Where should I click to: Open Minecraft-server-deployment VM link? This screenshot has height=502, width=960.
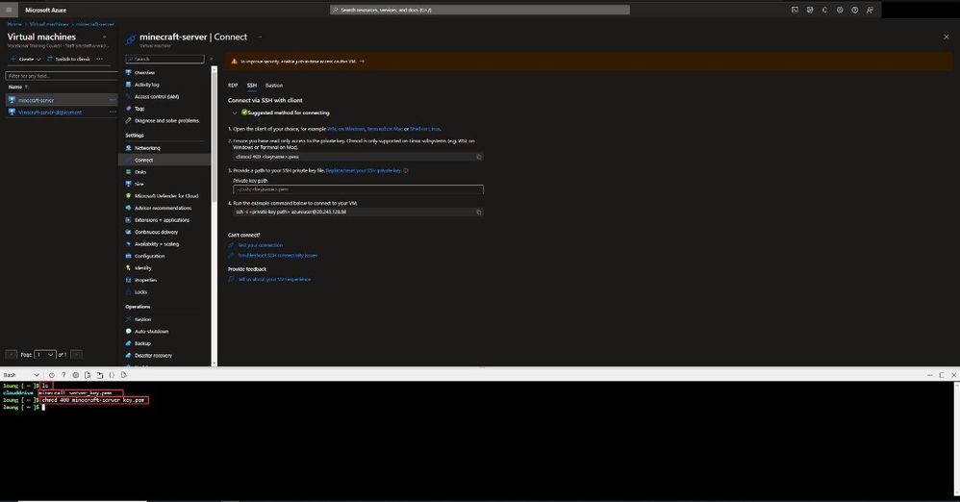click(x=50, y=112)
